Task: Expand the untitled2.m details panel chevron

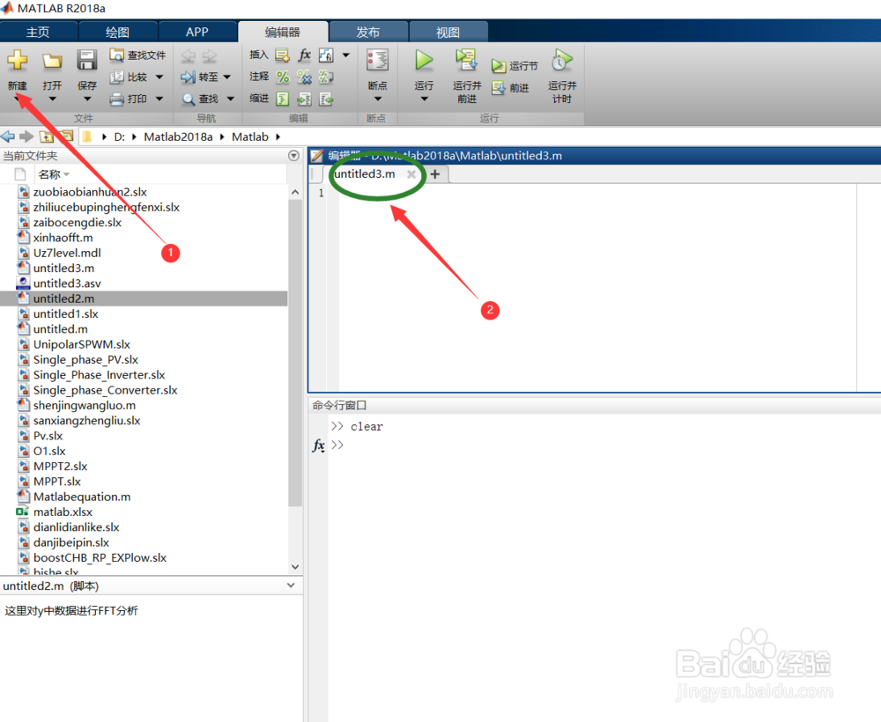Action: tap(291, 586)
